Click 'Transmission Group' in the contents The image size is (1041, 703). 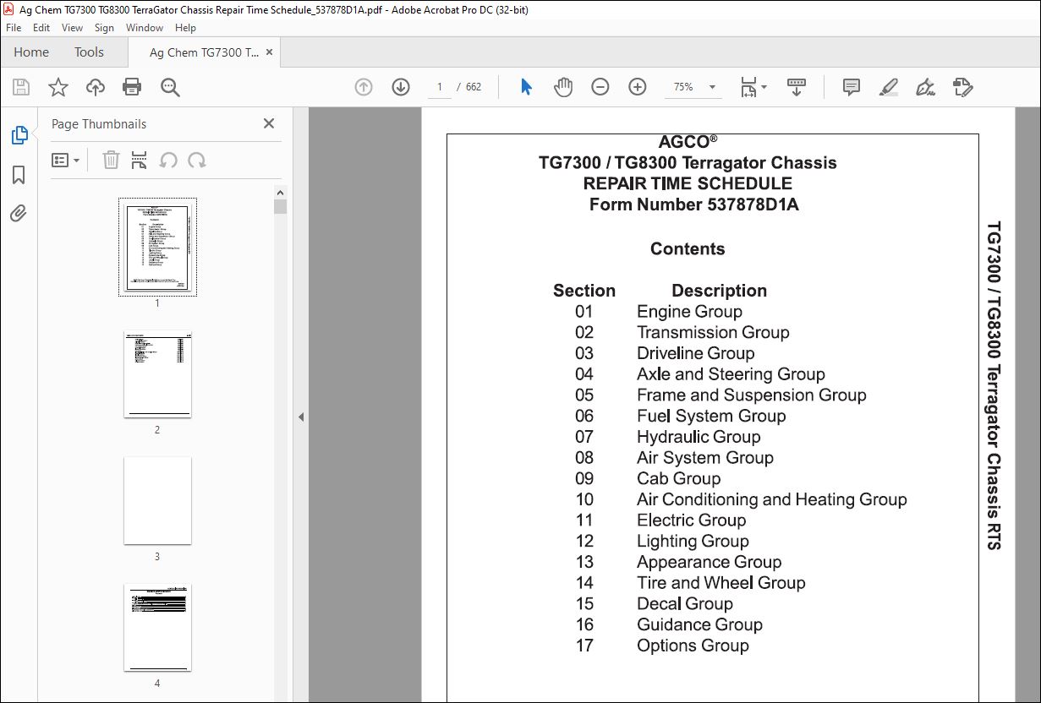coord(713,333)
